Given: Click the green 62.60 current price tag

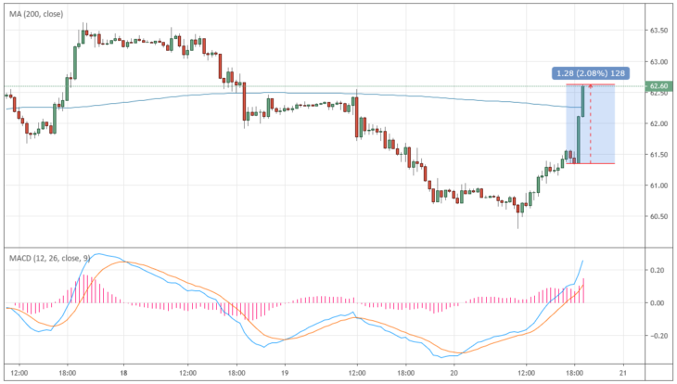Looking at the screenshot, I should pyautogui.click(x=658, y=86).
